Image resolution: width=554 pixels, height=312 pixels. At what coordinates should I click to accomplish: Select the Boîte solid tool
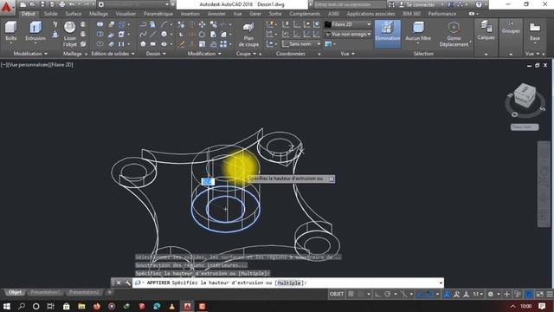click(11, 32)
